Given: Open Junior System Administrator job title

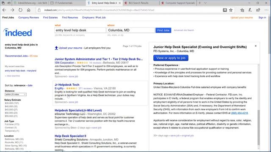Looking at the screenshot, I should click(99, 59).
